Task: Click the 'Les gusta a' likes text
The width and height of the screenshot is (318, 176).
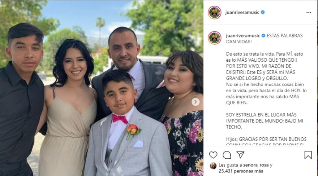Action: pos(230,165)
